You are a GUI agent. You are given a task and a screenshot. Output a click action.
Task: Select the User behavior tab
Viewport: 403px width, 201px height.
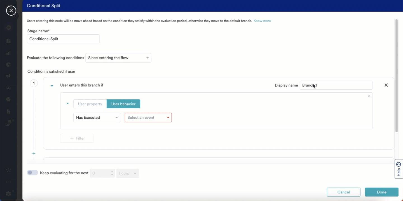coord(123,104)
